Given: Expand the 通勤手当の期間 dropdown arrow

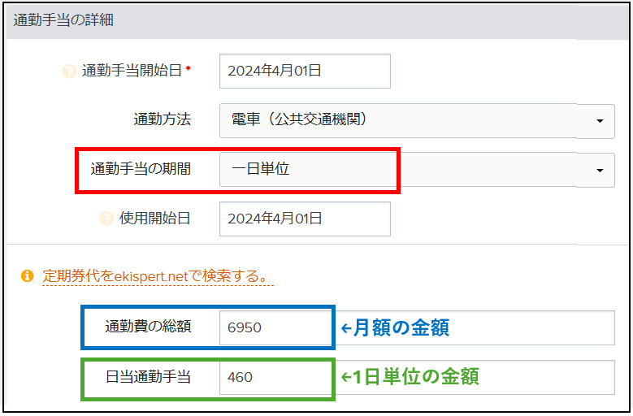Looking at the screenshot, I should click(599, 170).
